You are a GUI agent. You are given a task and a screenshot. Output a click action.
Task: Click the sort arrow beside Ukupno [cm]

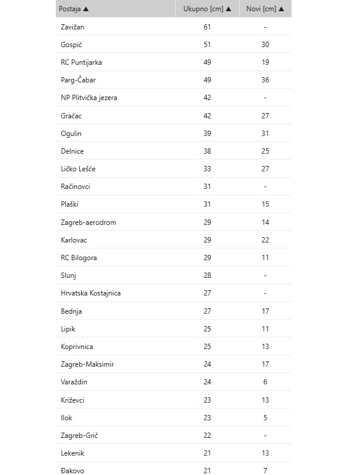pos(228,9)
